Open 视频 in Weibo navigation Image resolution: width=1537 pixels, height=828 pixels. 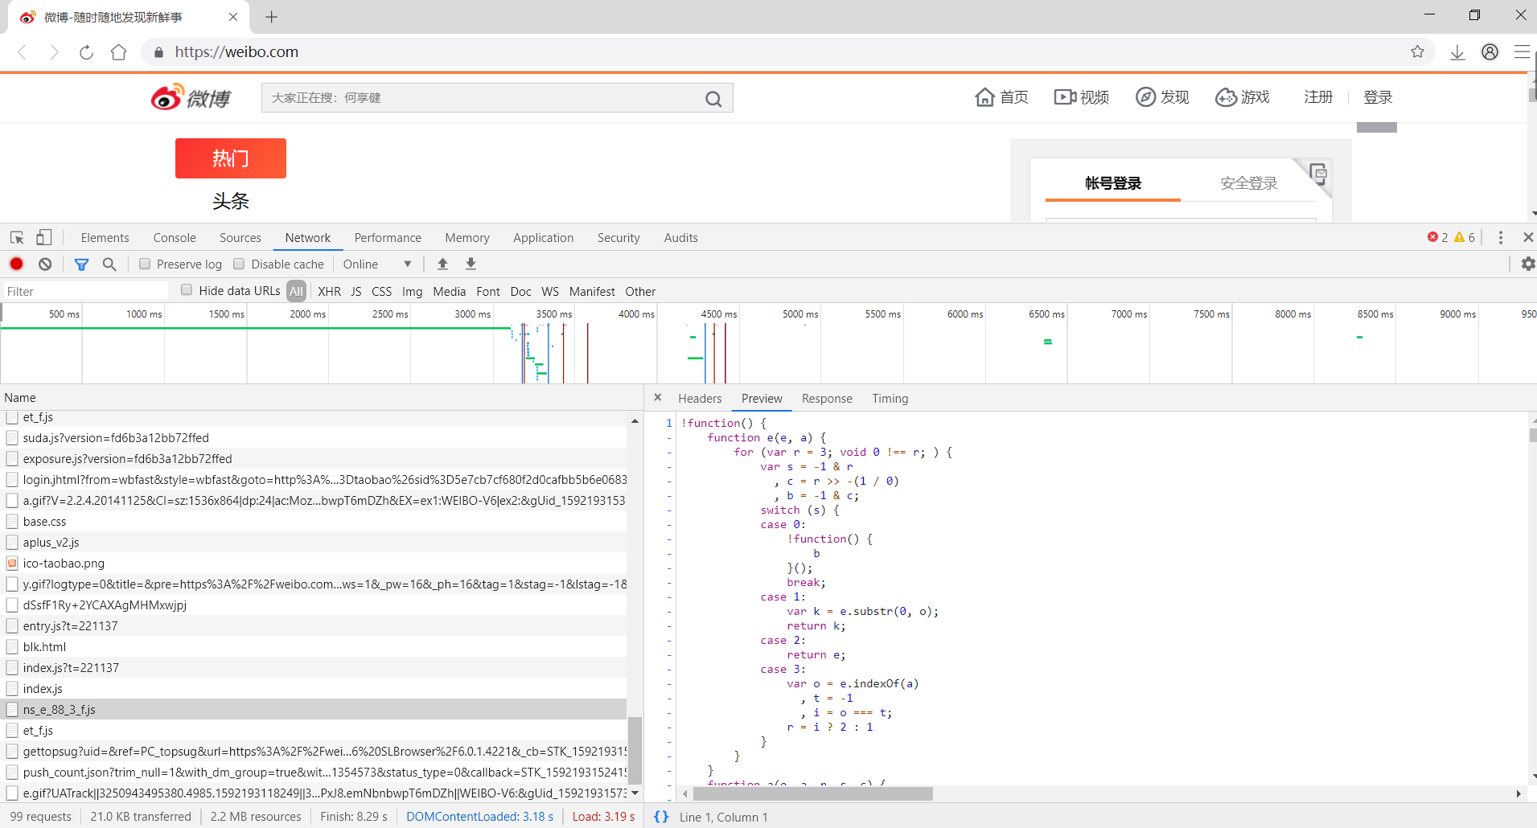pyautogui.click(x=1082, y=97)
